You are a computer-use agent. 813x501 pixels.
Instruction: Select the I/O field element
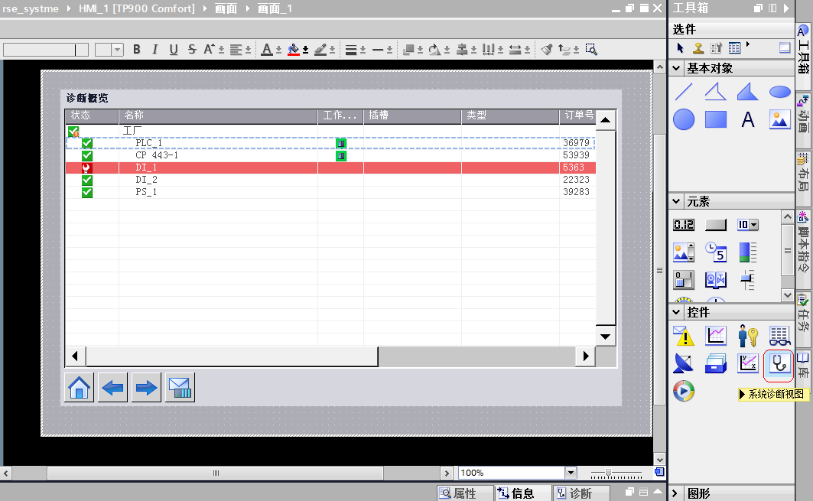pyautogui.click(x=684, y=225)
